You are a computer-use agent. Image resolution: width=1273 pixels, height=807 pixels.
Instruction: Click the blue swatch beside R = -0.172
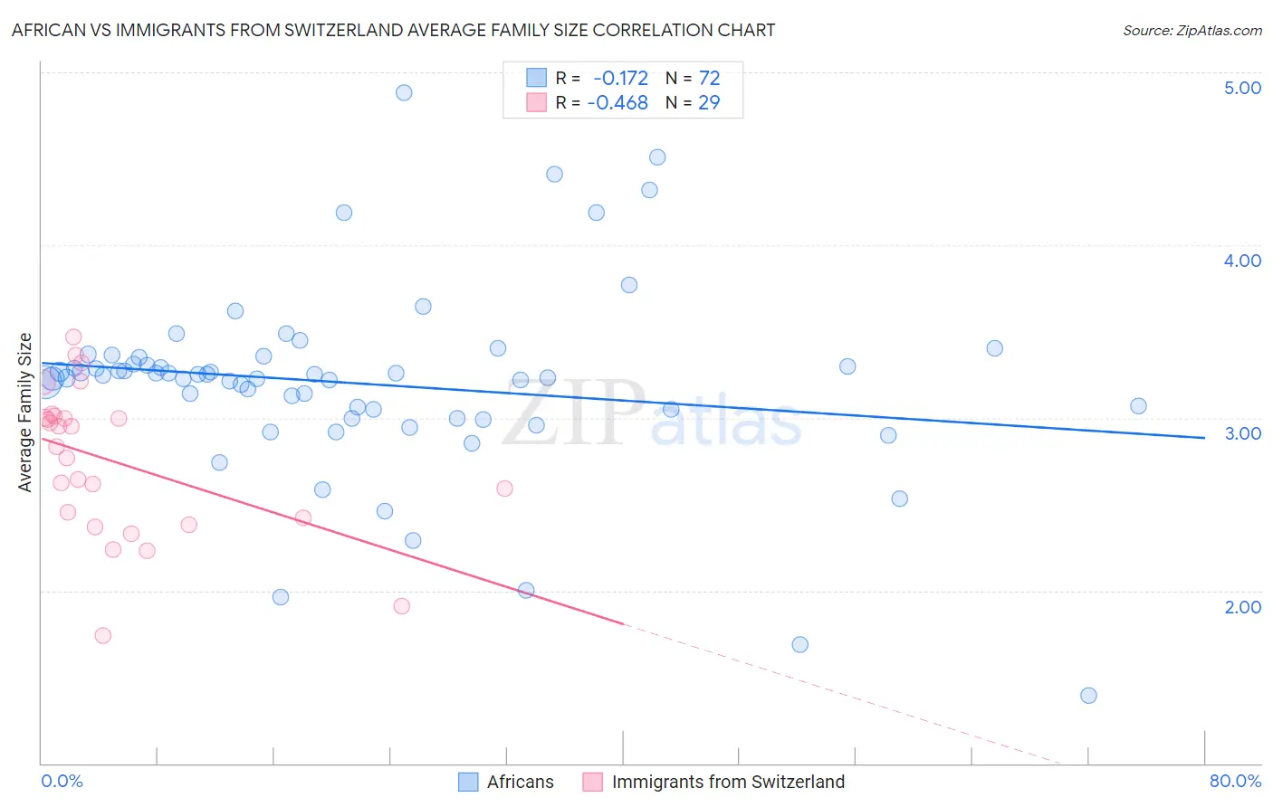click(x=537, y=78)
